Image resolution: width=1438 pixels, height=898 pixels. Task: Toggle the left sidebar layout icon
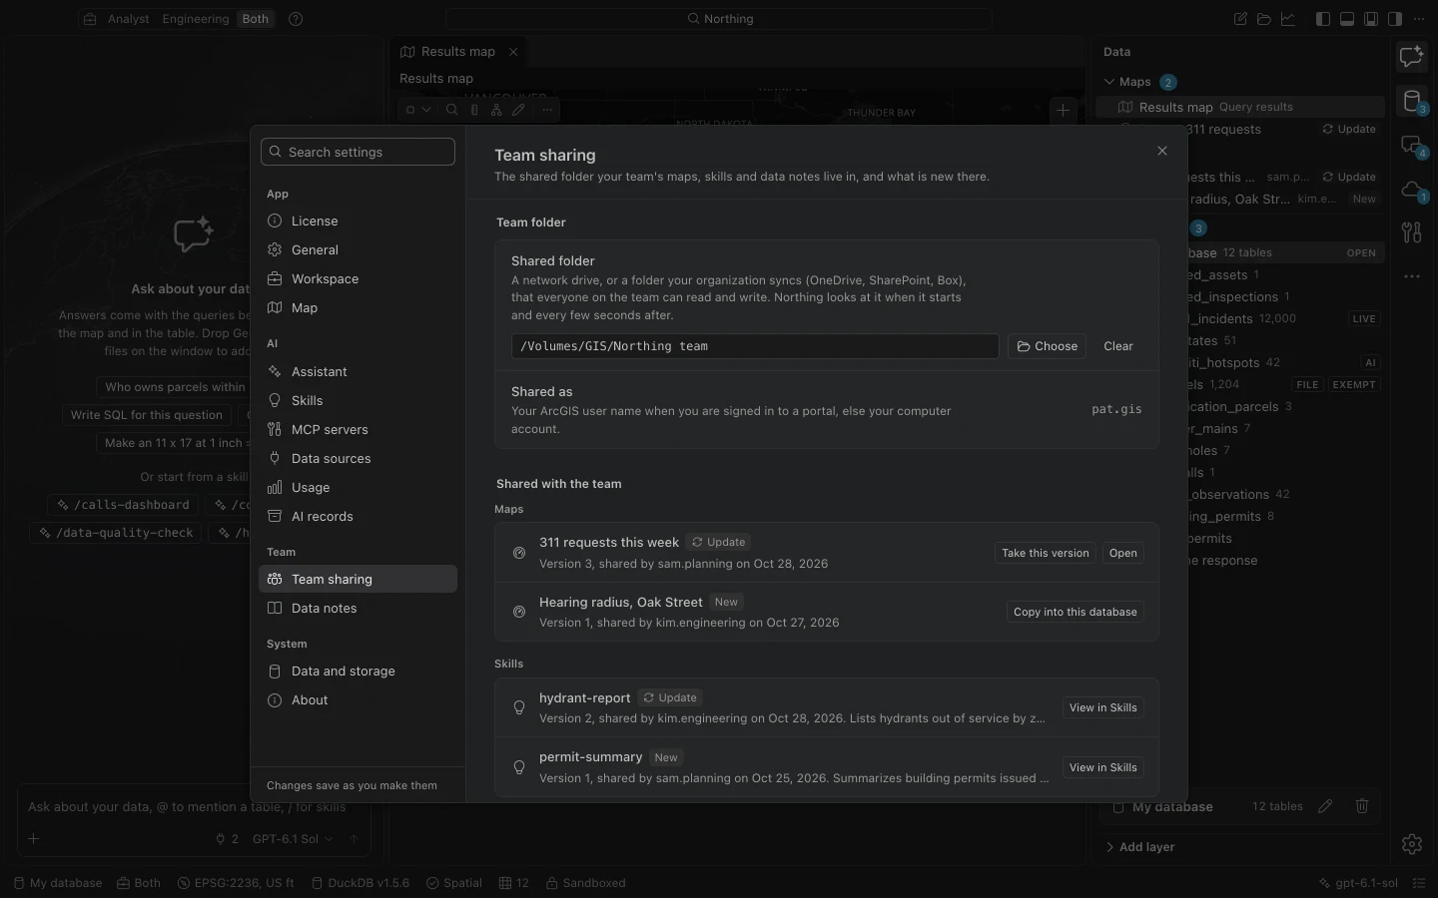coord(1323,19)
